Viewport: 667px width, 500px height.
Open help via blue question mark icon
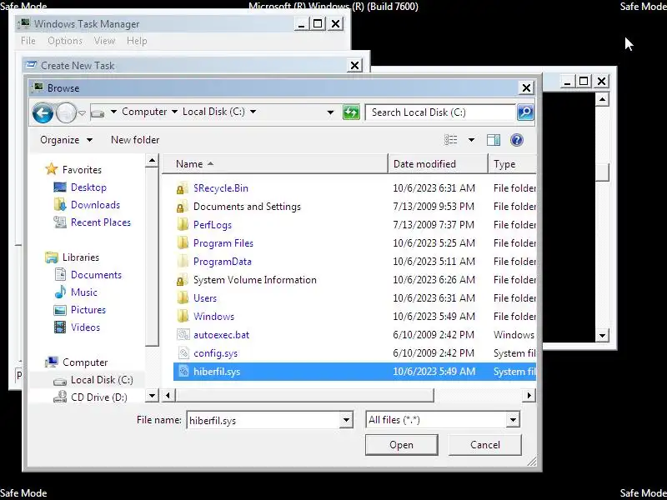coord(516,140)
